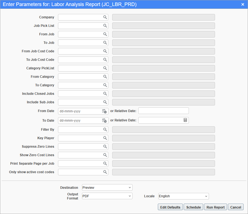Open the Suppress Zero Lines lookup
This screenshot has width=248, height=214.
[x=105, y=146]
